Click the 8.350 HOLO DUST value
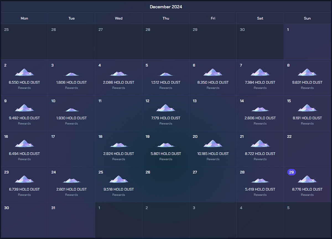 click(213, 82)
